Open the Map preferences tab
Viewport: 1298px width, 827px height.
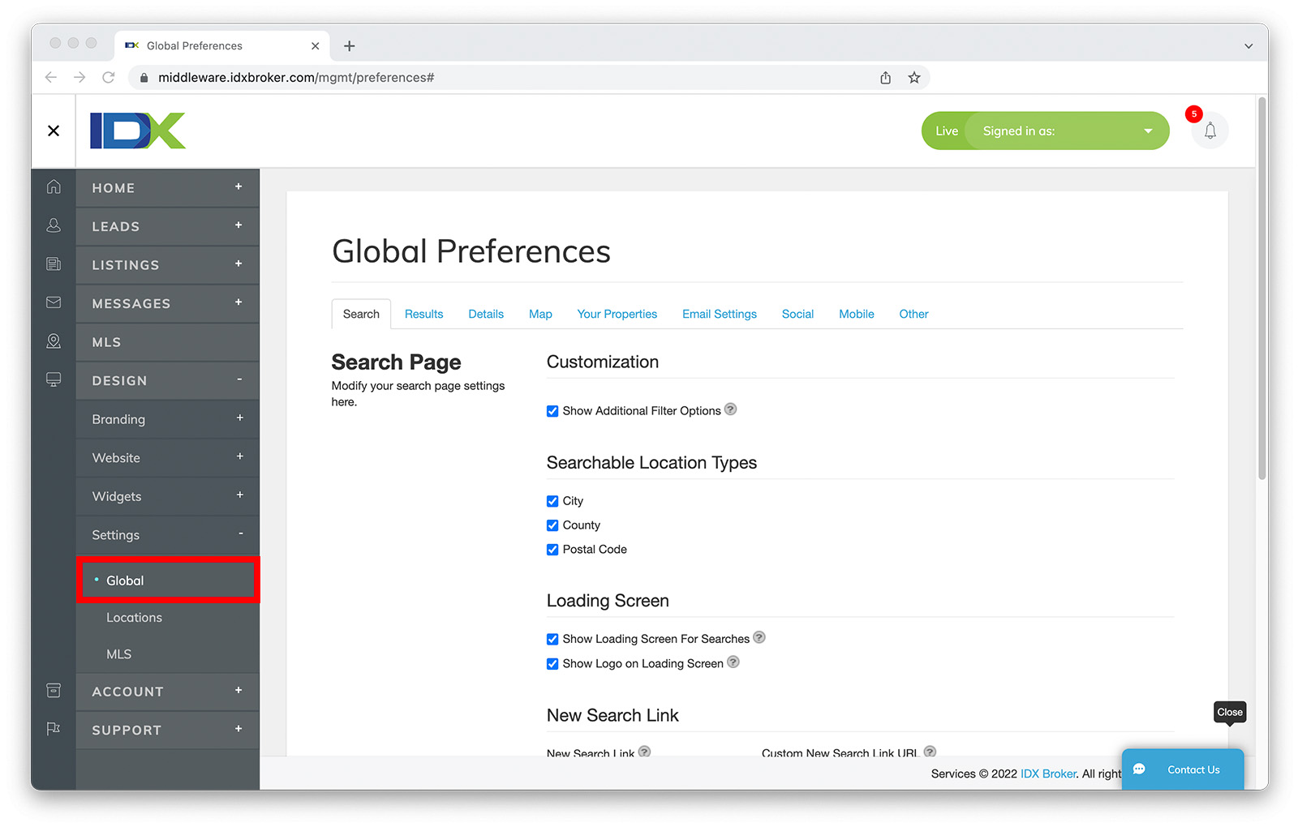click(x=540, y=315)
